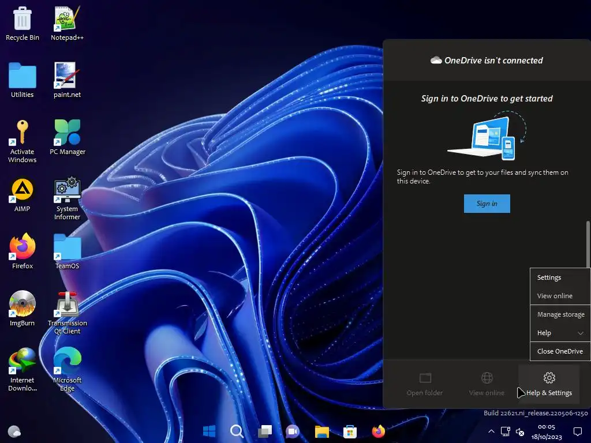Select the System Informer desktop shortcut
591x443 pixels.
point(67,198)
